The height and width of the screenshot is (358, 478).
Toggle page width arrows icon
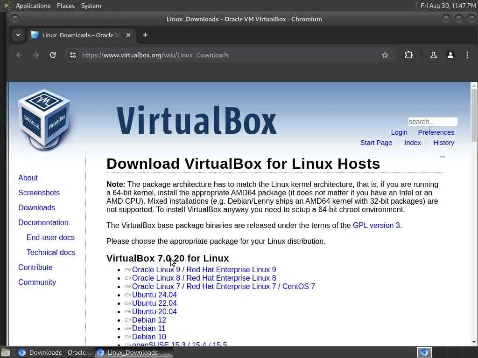[x=443, y=157]
